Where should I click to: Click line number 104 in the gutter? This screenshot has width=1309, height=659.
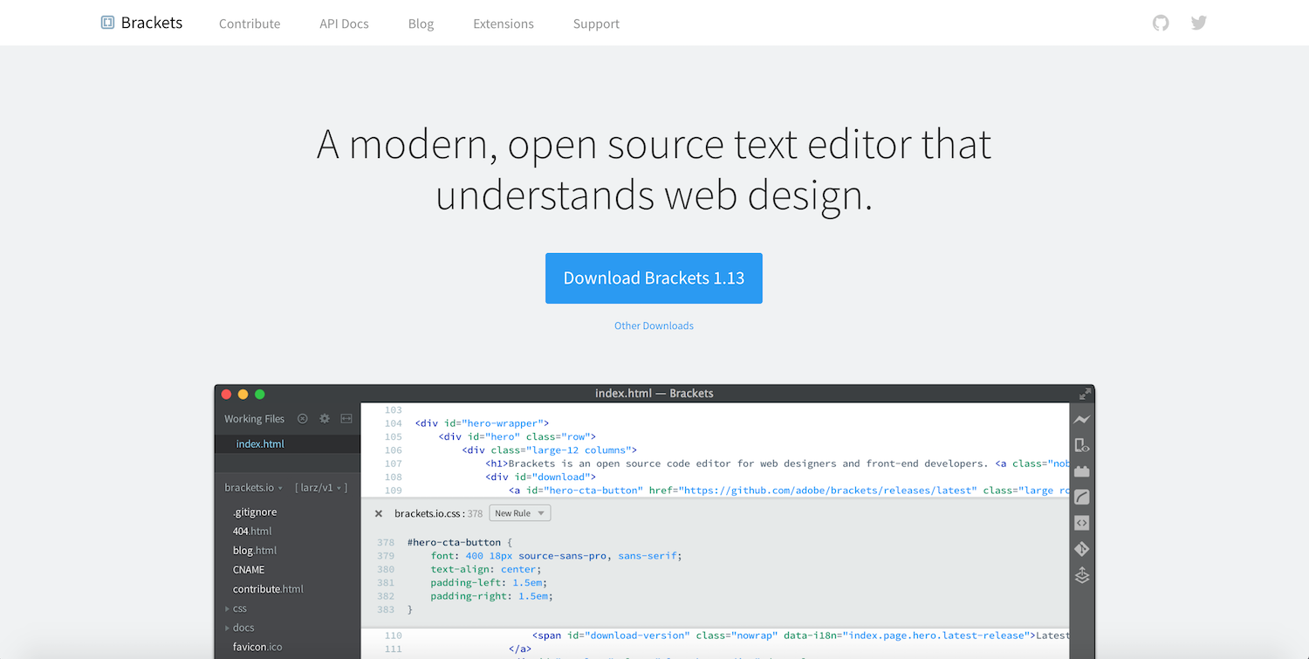393,423
